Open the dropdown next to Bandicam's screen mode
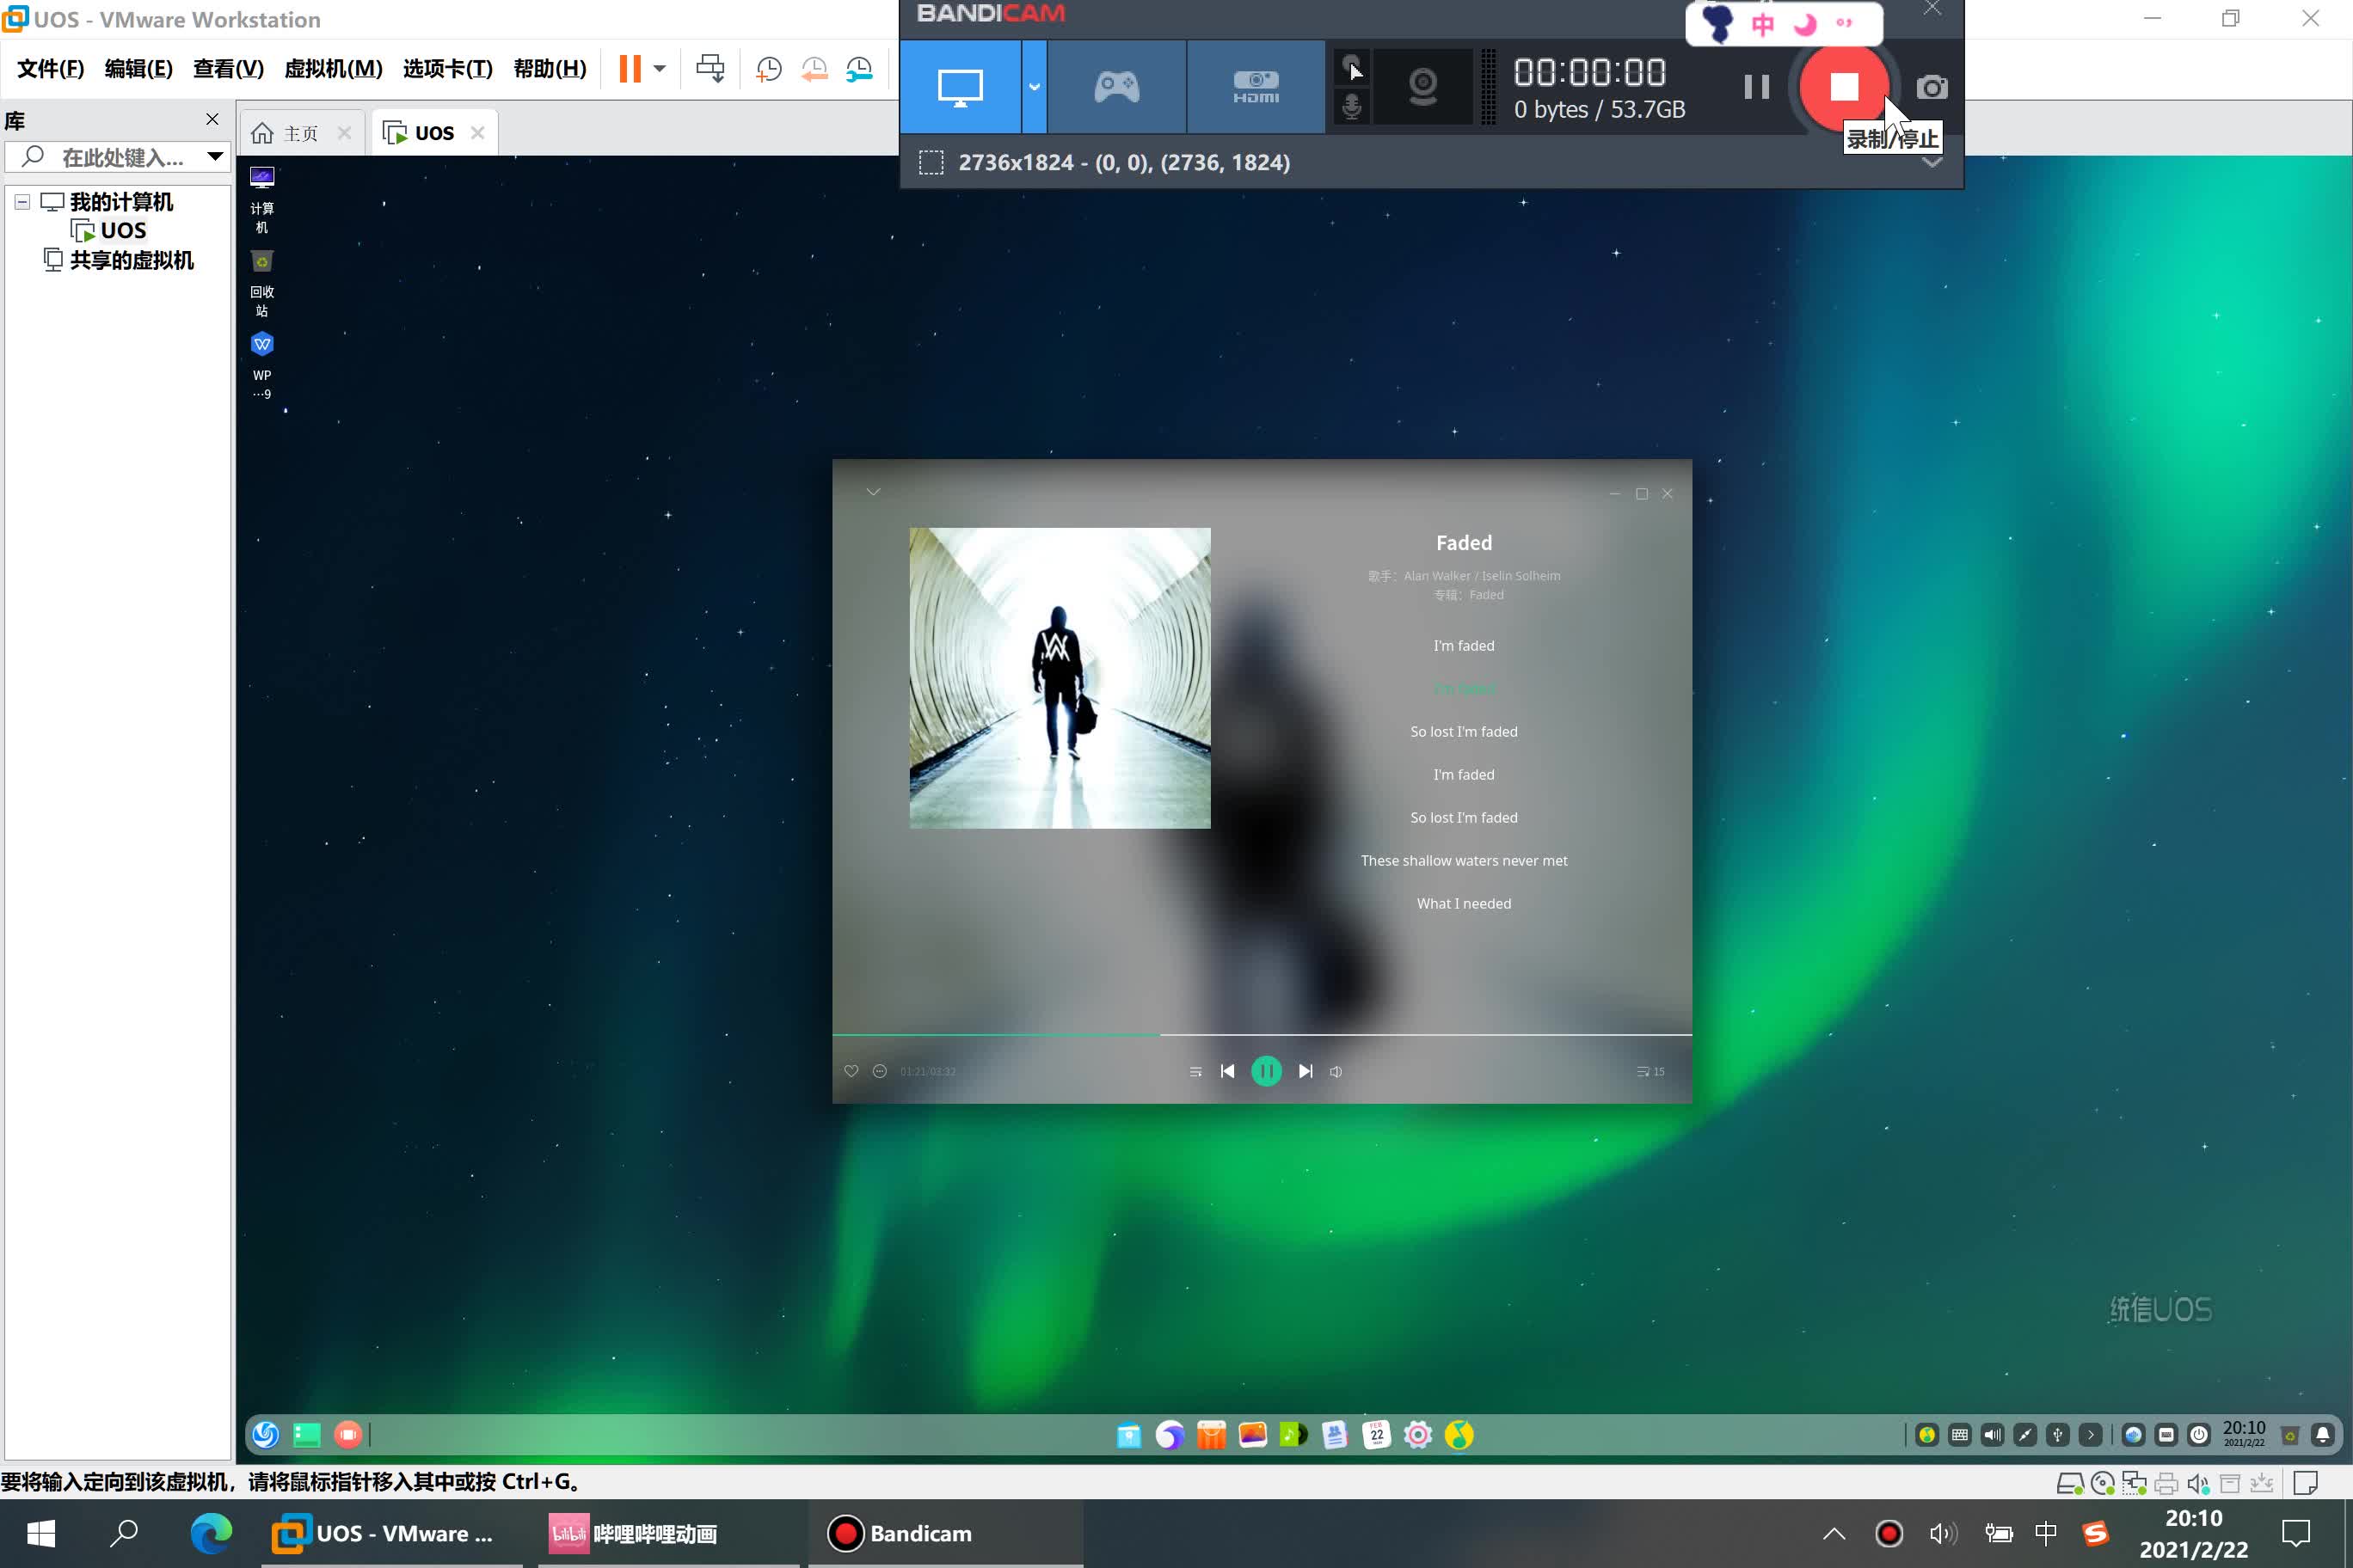Viewport: 2353px width, 1568px height. coord(1034,87)
